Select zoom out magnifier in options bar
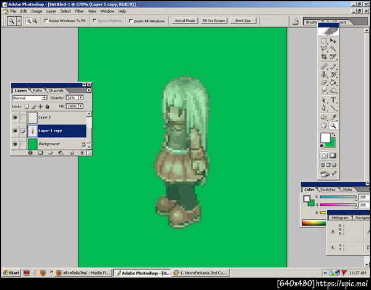 35,21
